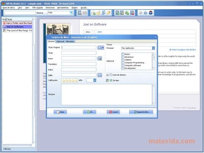Select Harry Potter in the book list

click(17, 23)
